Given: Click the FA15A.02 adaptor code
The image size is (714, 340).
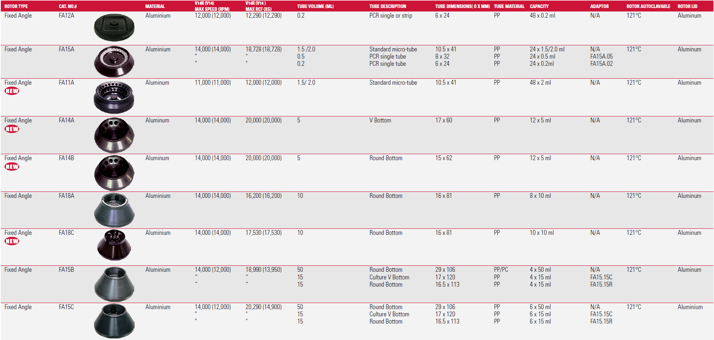Looking at the screenshot, I should point(601,64).
